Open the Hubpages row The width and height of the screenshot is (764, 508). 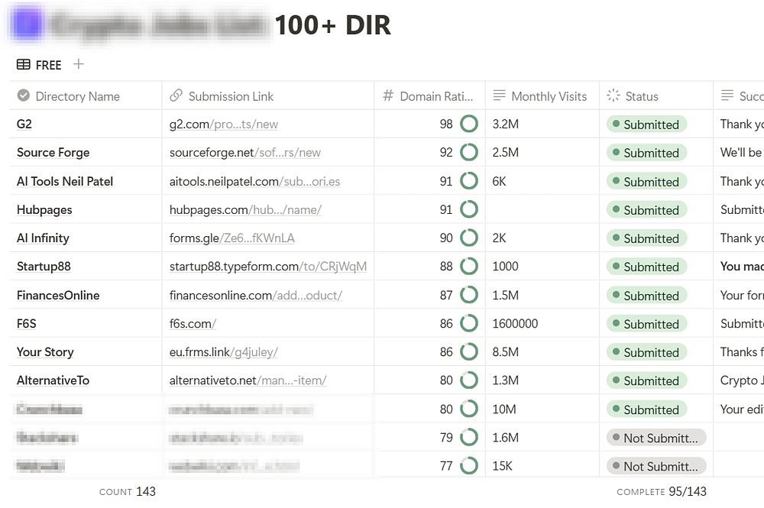pos(44,210)
